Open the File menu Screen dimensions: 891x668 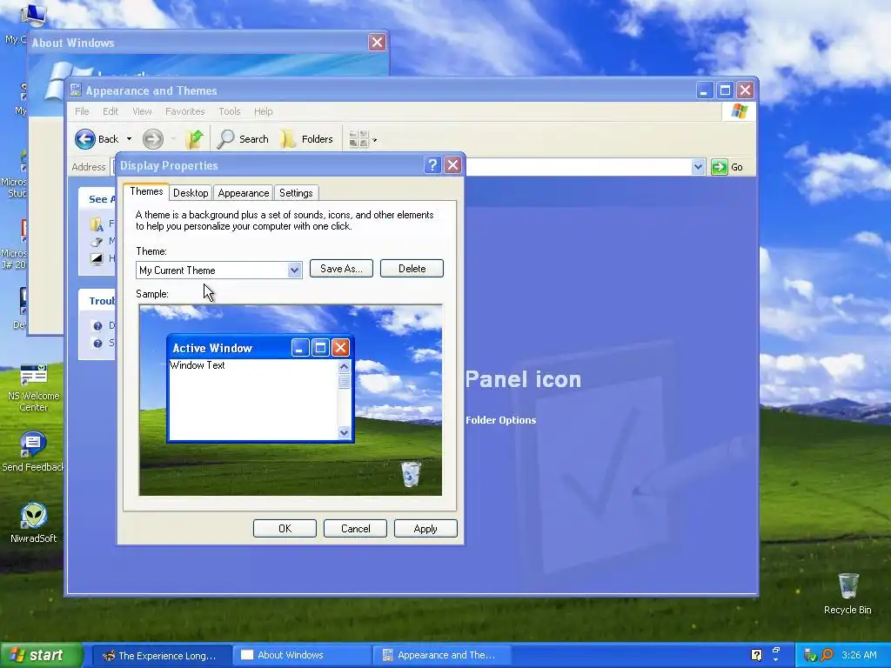click(82, 111)
